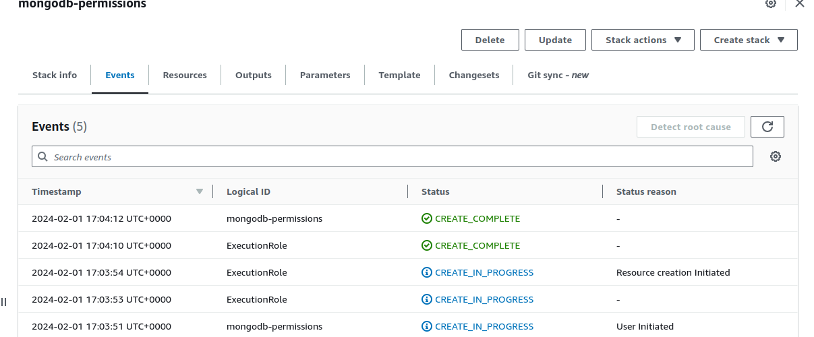Refresh the events list
Screen dimensions: 814x337
pos(767,127)
